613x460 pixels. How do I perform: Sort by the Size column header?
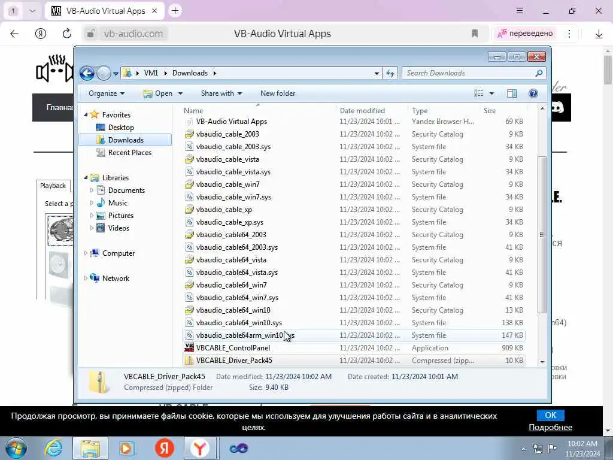(490, 111)
